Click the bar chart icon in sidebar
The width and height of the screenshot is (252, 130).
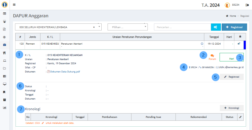tap(4, 108)
